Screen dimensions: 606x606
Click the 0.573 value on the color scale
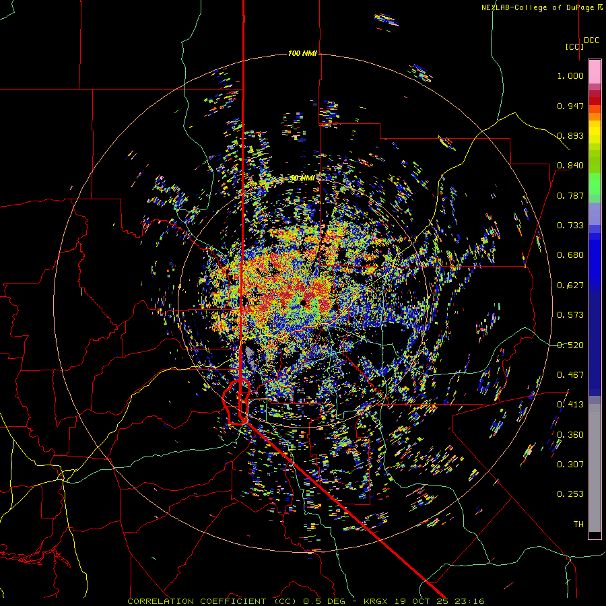tap(570, 315)
